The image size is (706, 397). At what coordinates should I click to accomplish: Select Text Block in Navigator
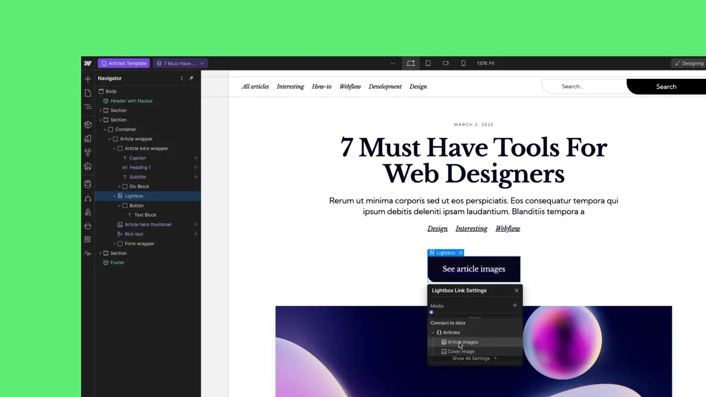tap(145, 215)
